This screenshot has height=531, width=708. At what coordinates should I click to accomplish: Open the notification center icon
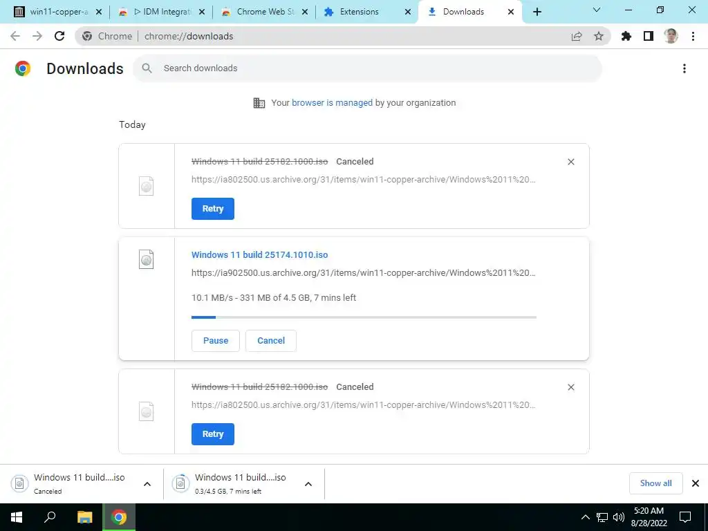pyautogui.click(x=685, y=517)
